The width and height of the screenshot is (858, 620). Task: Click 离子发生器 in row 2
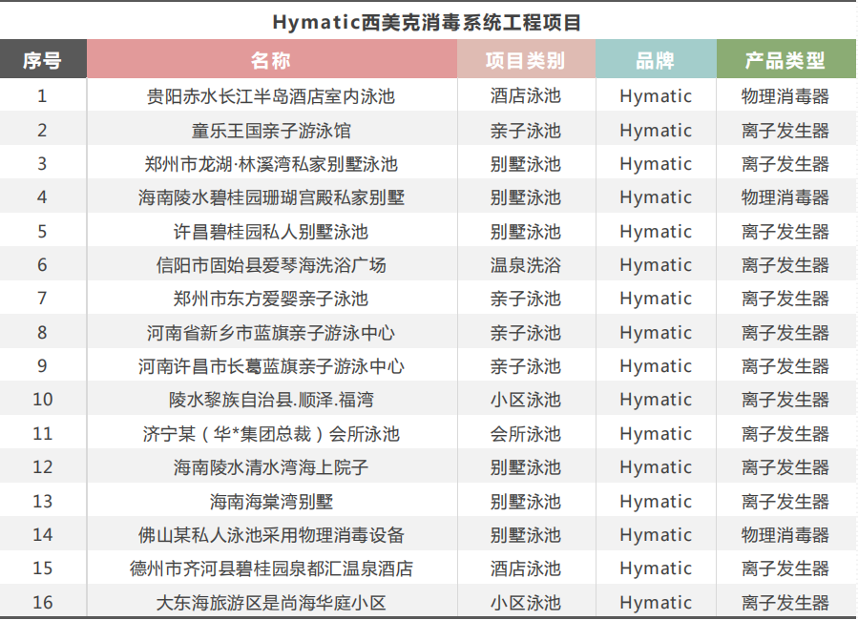point(785,130)
